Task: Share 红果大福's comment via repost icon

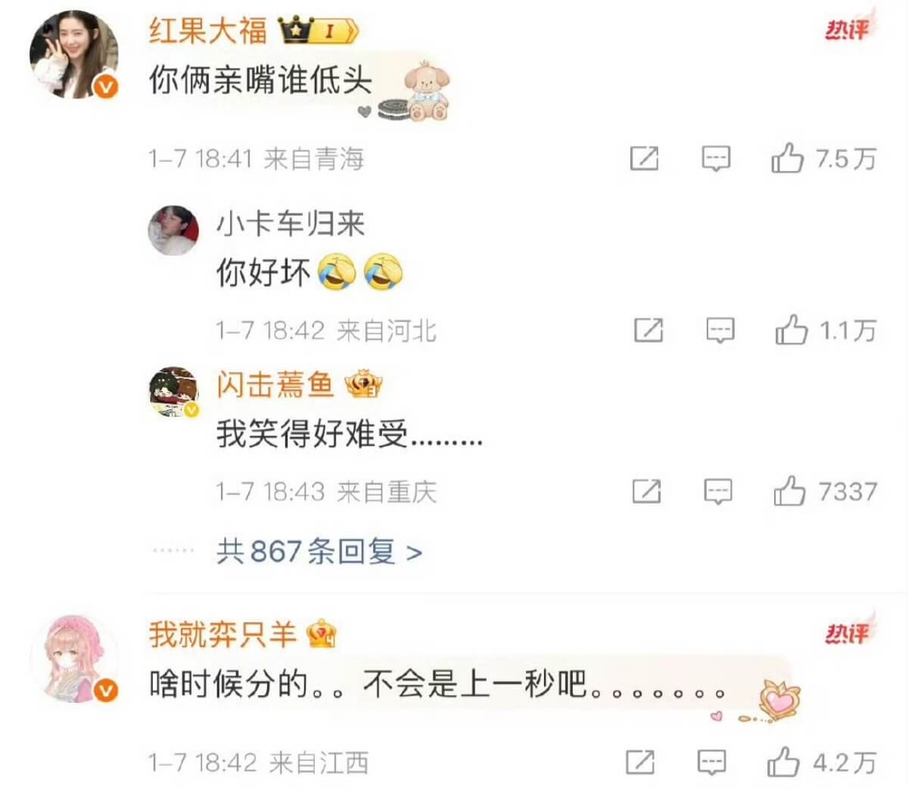Action: coord(644,158)
